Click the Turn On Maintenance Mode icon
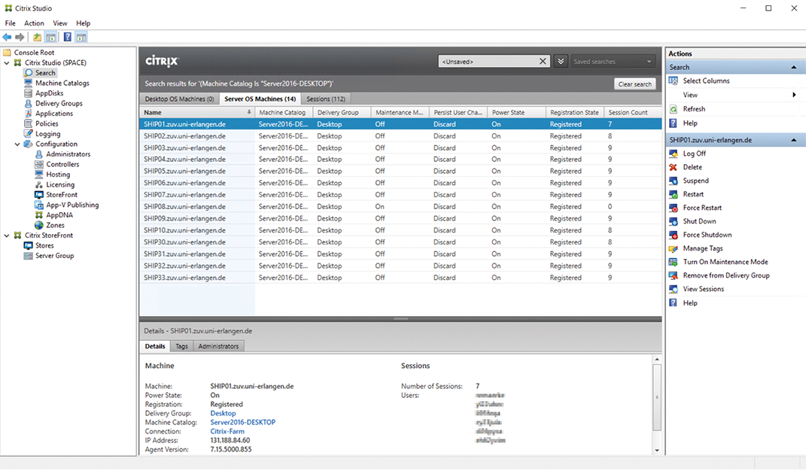 pos(674,262)
